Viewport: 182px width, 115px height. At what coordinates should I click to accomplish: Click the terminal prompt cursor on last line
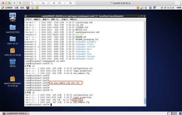click(x=51, y=105)
